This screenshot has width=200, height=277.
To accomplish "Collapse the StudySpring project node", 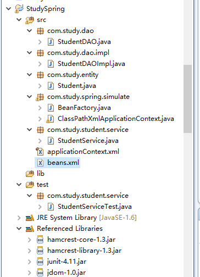I will pos(8,9).
